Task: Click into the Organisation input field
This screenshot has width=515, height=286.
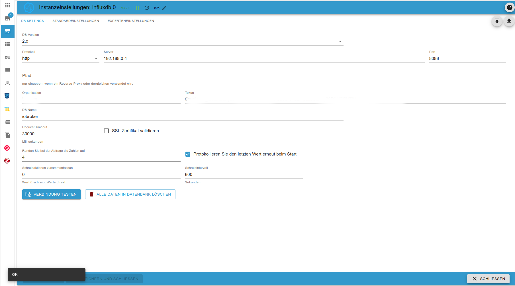Action: [x=101, y=99]
